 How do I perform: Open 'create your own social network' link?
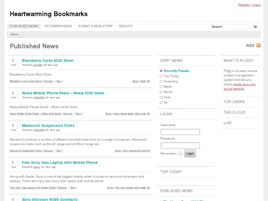[240, 87]
